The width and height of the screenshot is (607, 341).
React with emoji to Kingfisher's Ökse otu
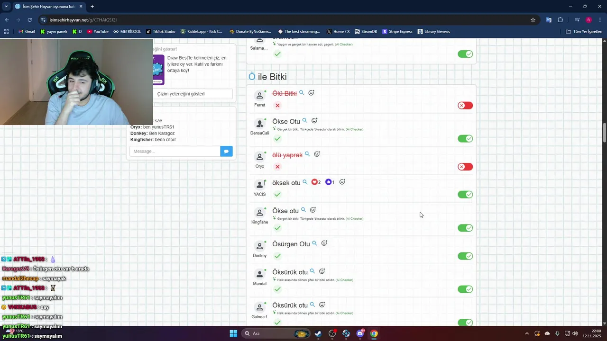pos(313,210)
